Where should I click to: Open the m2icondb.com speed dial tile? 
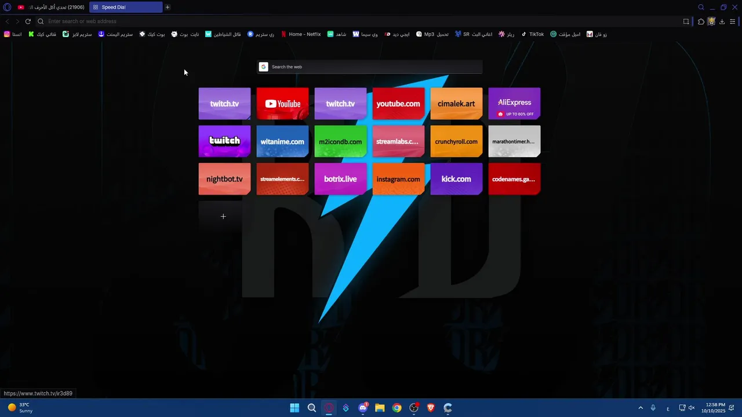[340, 141]
